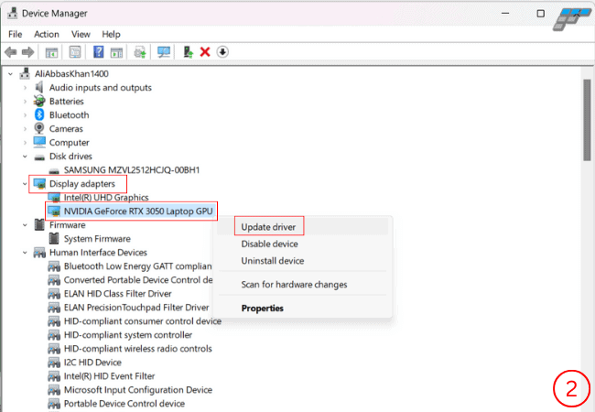
Task: Click the blue Help question-mark icon
Action: (98, 51)
